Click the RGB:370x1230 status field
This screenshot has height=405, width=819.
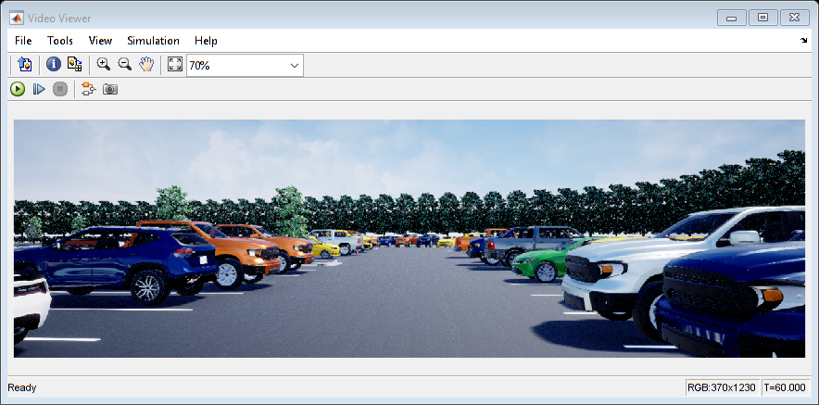tap(722, 387)
